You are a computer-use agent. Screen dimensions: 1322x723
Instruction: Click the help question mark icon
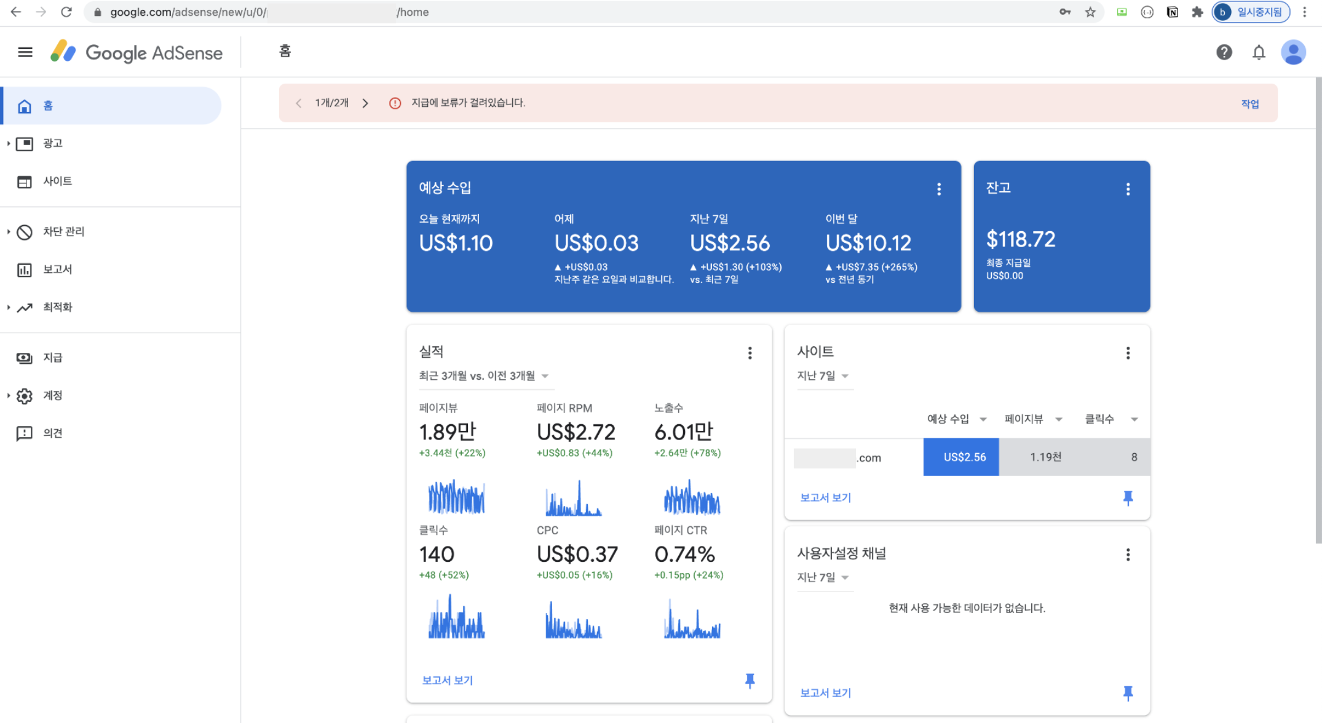[1224, 52]
